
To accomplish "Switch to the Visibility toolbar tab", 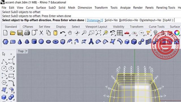I will [118, 27].
